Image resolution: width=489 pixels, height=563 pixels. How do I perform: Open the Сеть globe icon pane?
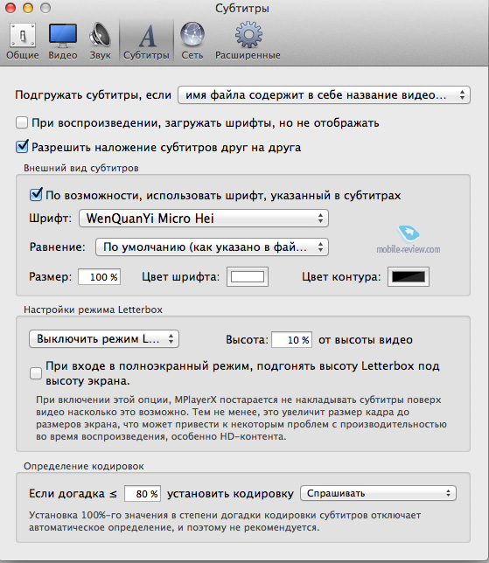pos(192,41)
